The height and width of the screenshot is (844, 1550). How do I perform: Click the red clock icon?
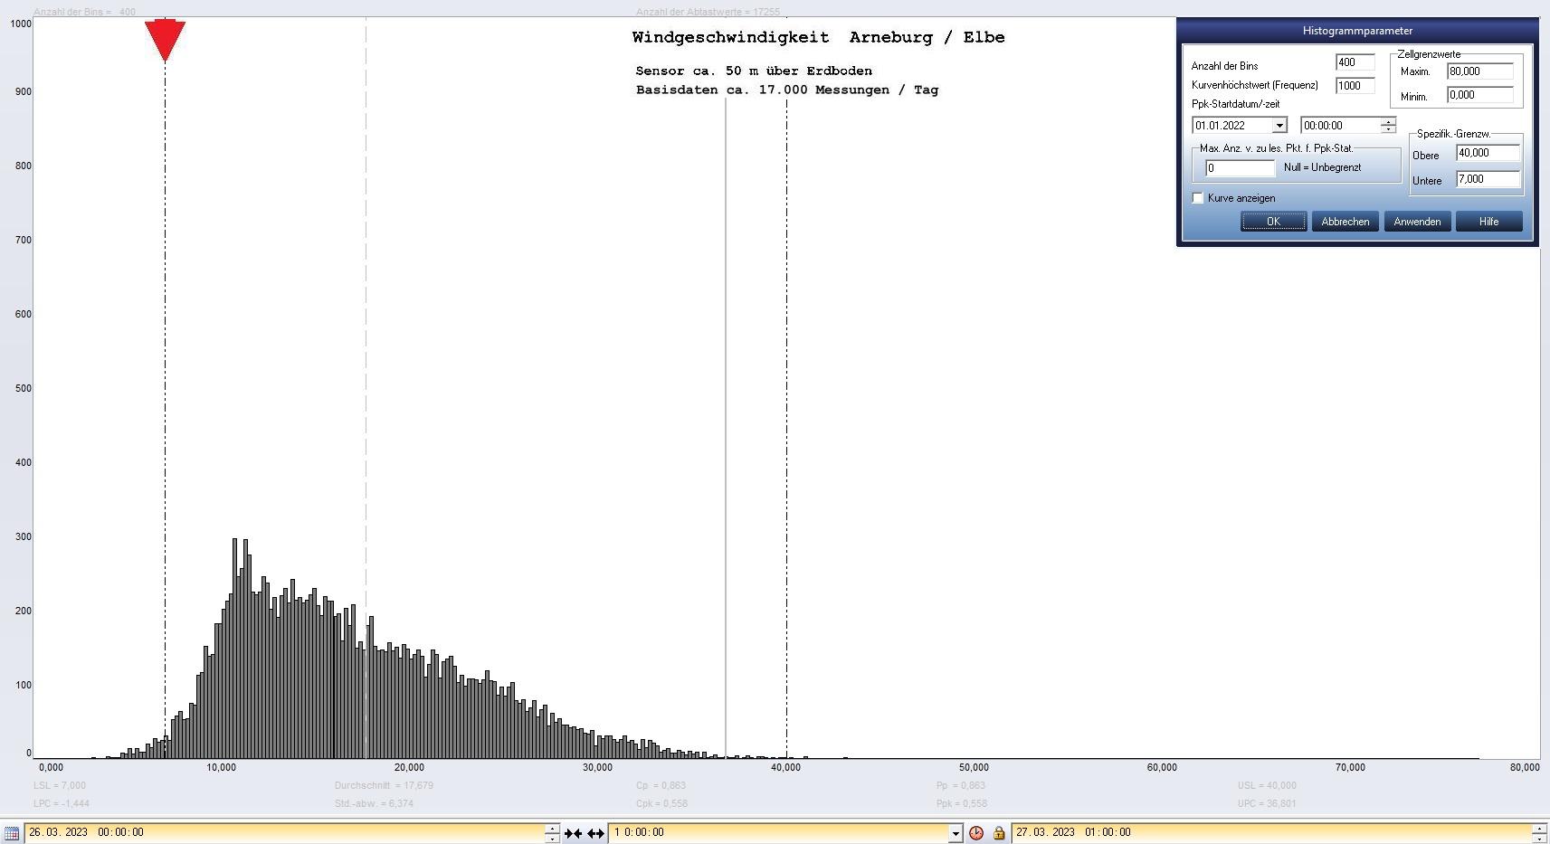pyautogui.click(x=976, y=833)
